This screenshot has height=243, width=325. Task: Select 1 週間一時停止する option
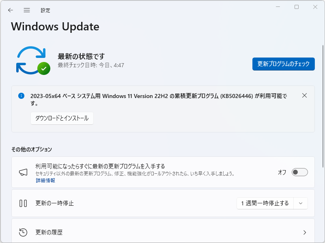(264, 203)
